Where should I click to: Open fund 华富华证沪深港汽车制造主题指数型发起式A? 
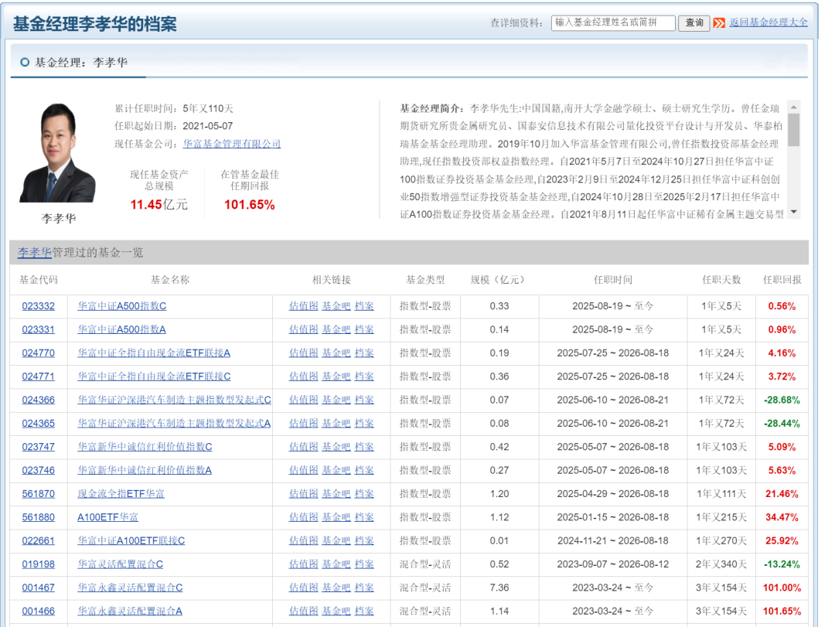[x=174, y=424]
